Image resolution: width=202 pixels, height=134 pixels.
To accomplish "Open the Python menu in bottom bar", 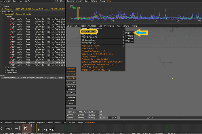I will (x=72, y=123).
